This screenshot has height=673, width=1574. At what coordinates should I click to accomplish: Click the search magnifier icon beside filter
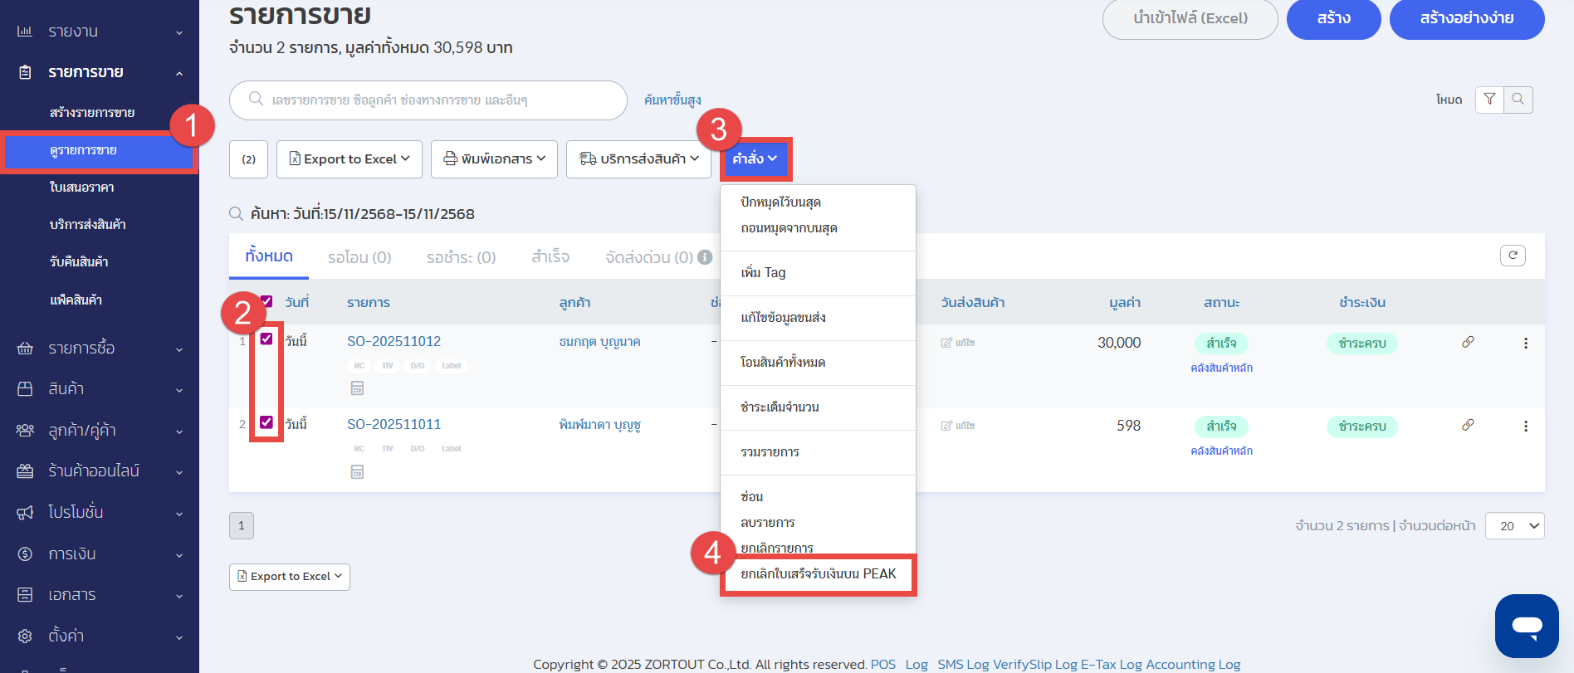pos(1518,100)
